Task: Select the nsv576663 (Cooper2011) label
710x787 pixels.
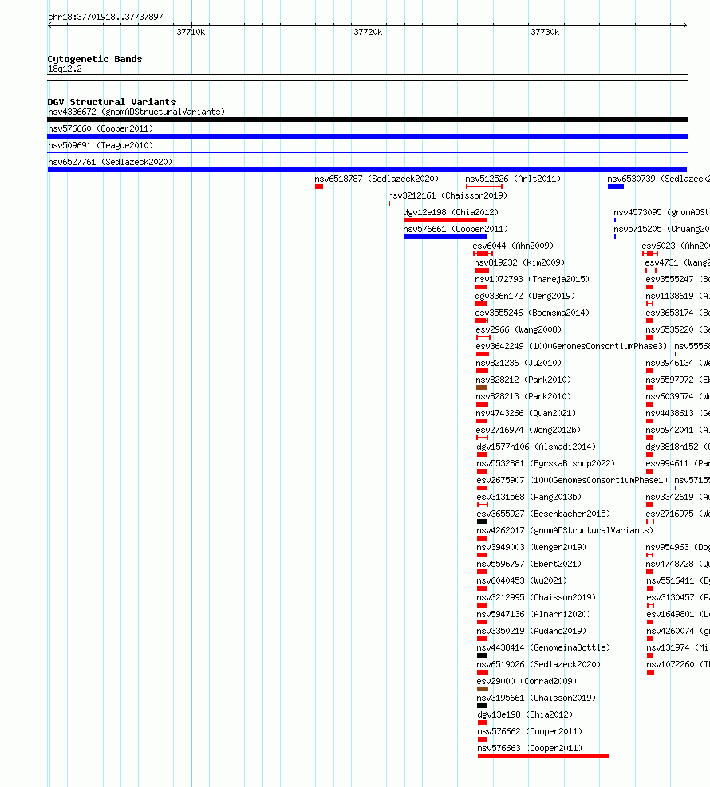Action: pos(530,749)
